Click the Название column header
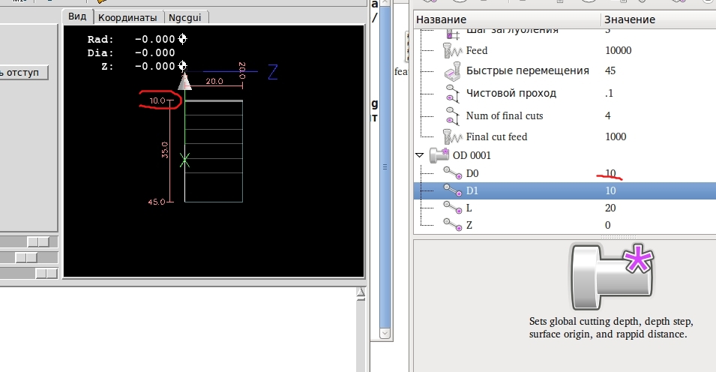The height and width of the screenshot is (372, 716). pyautogui.click(x=507, y=19)
